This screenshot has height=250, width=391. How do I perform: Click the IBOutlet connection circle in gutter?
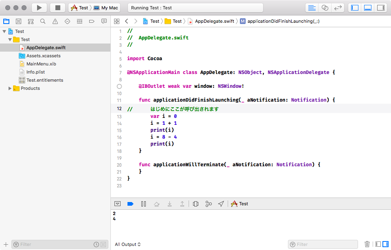pos(119,86)
